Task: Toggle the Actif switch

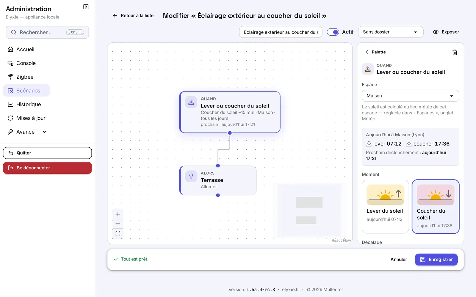Action: tap(333, 32)
